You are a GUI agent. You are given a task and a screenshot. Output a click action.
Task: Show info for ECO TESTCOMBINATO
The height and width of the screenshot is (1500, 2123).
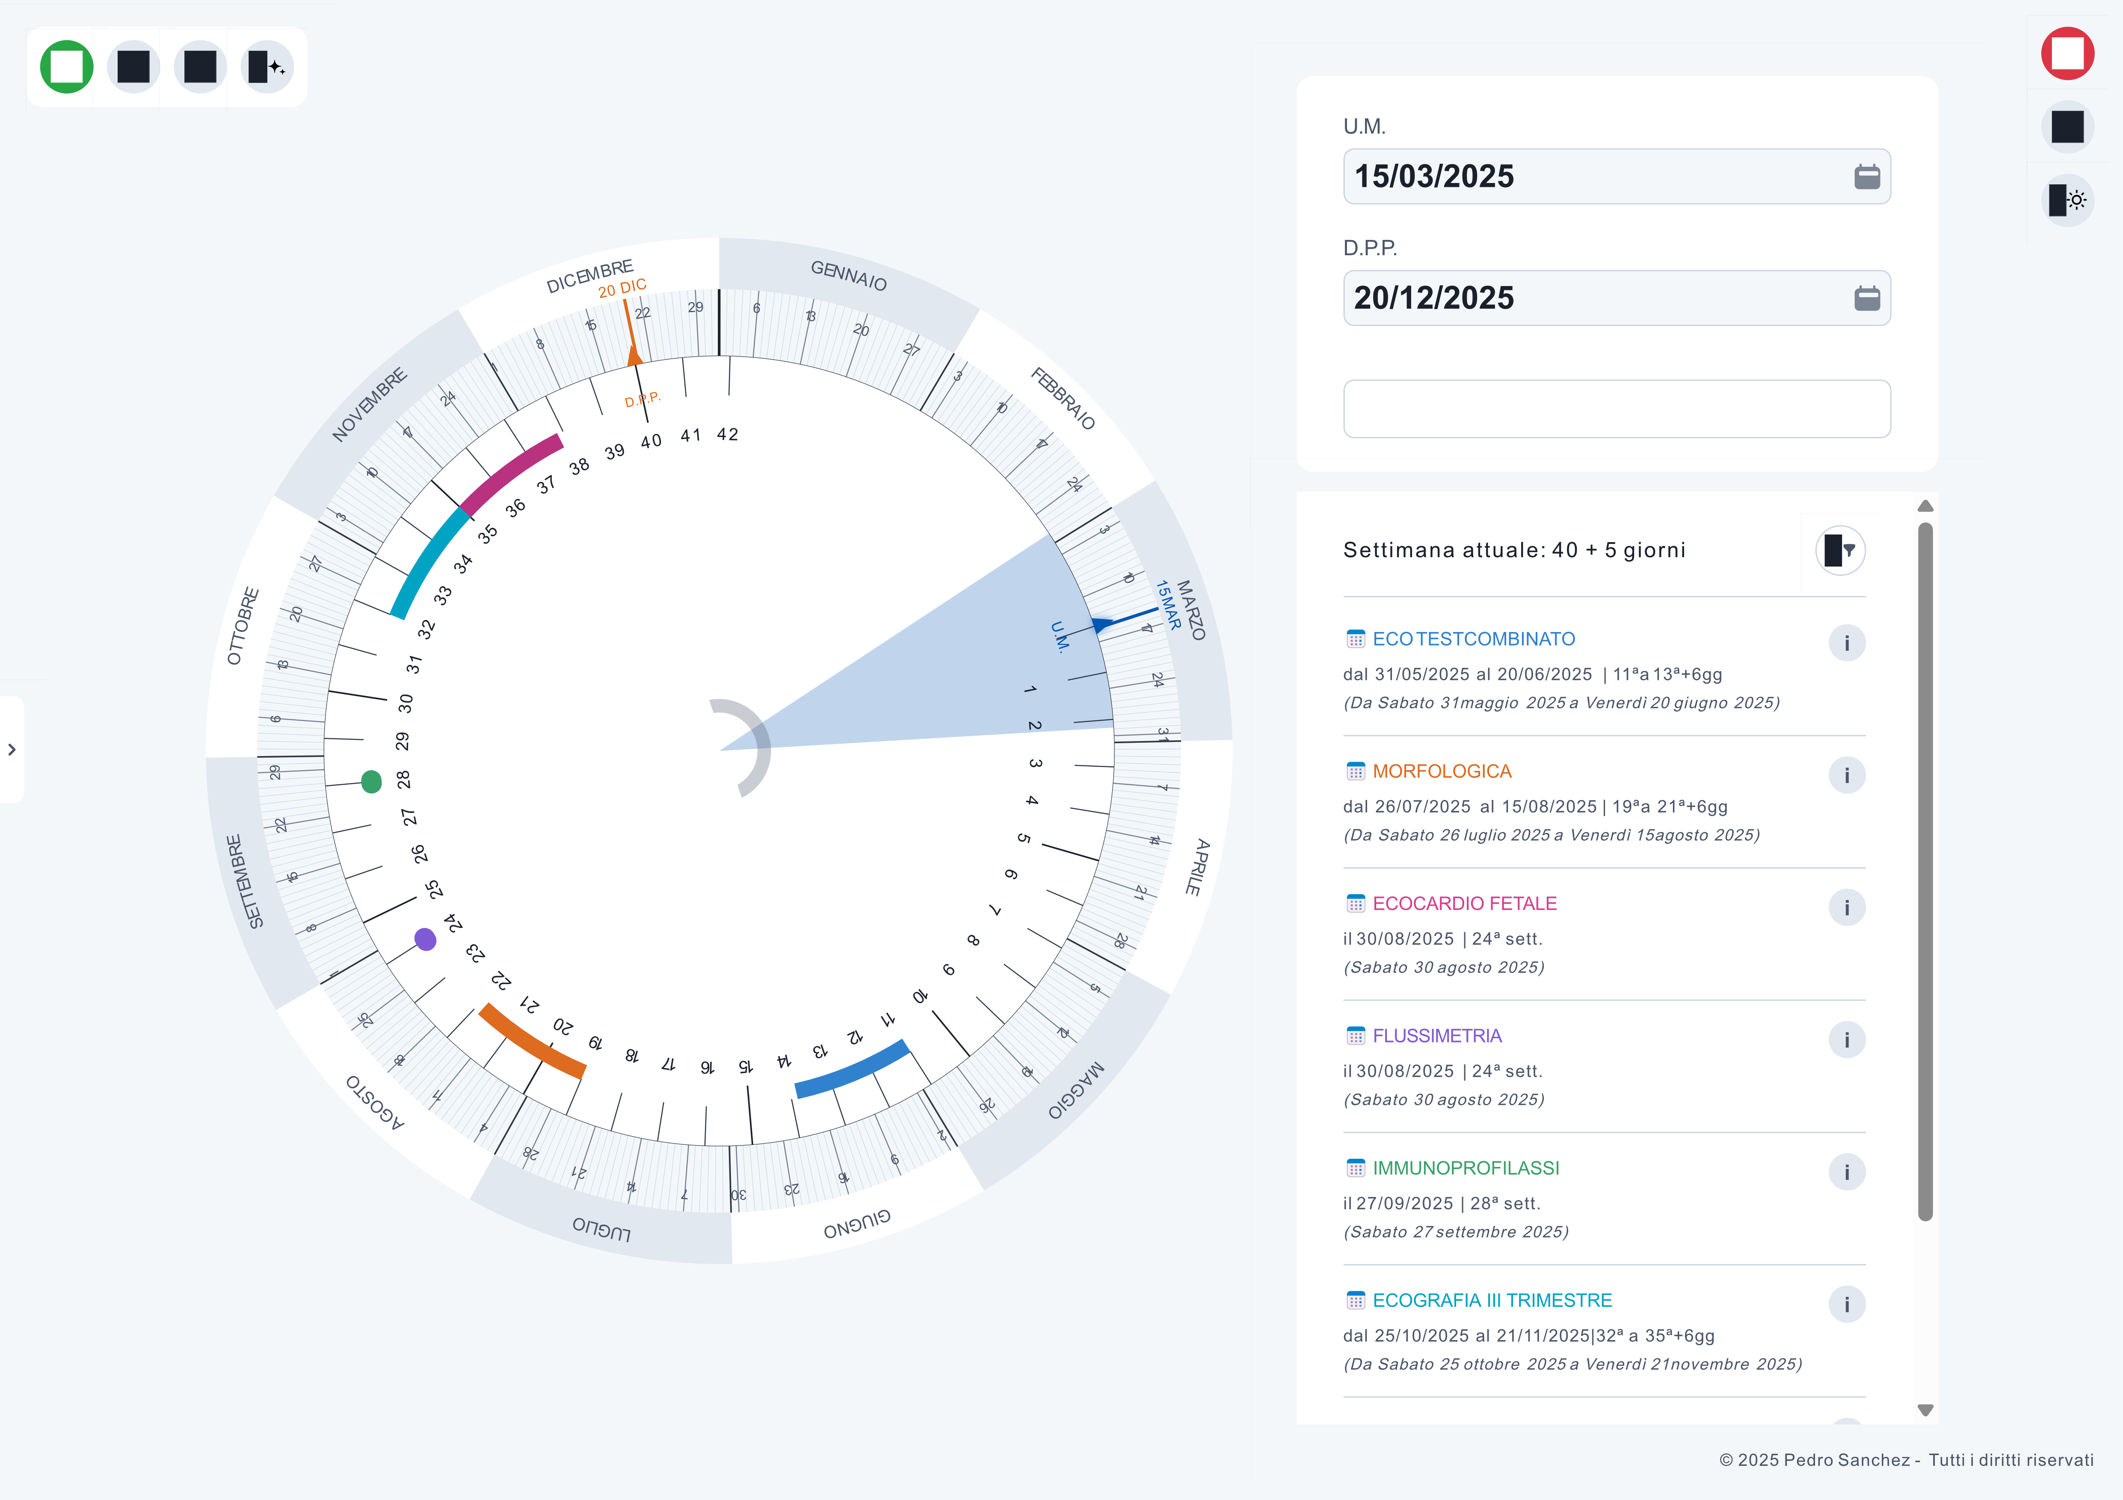coord(1846,643)
